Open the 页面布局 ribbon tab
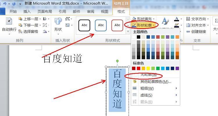Viewport: 218px width, 116px height. pos(45,12)
